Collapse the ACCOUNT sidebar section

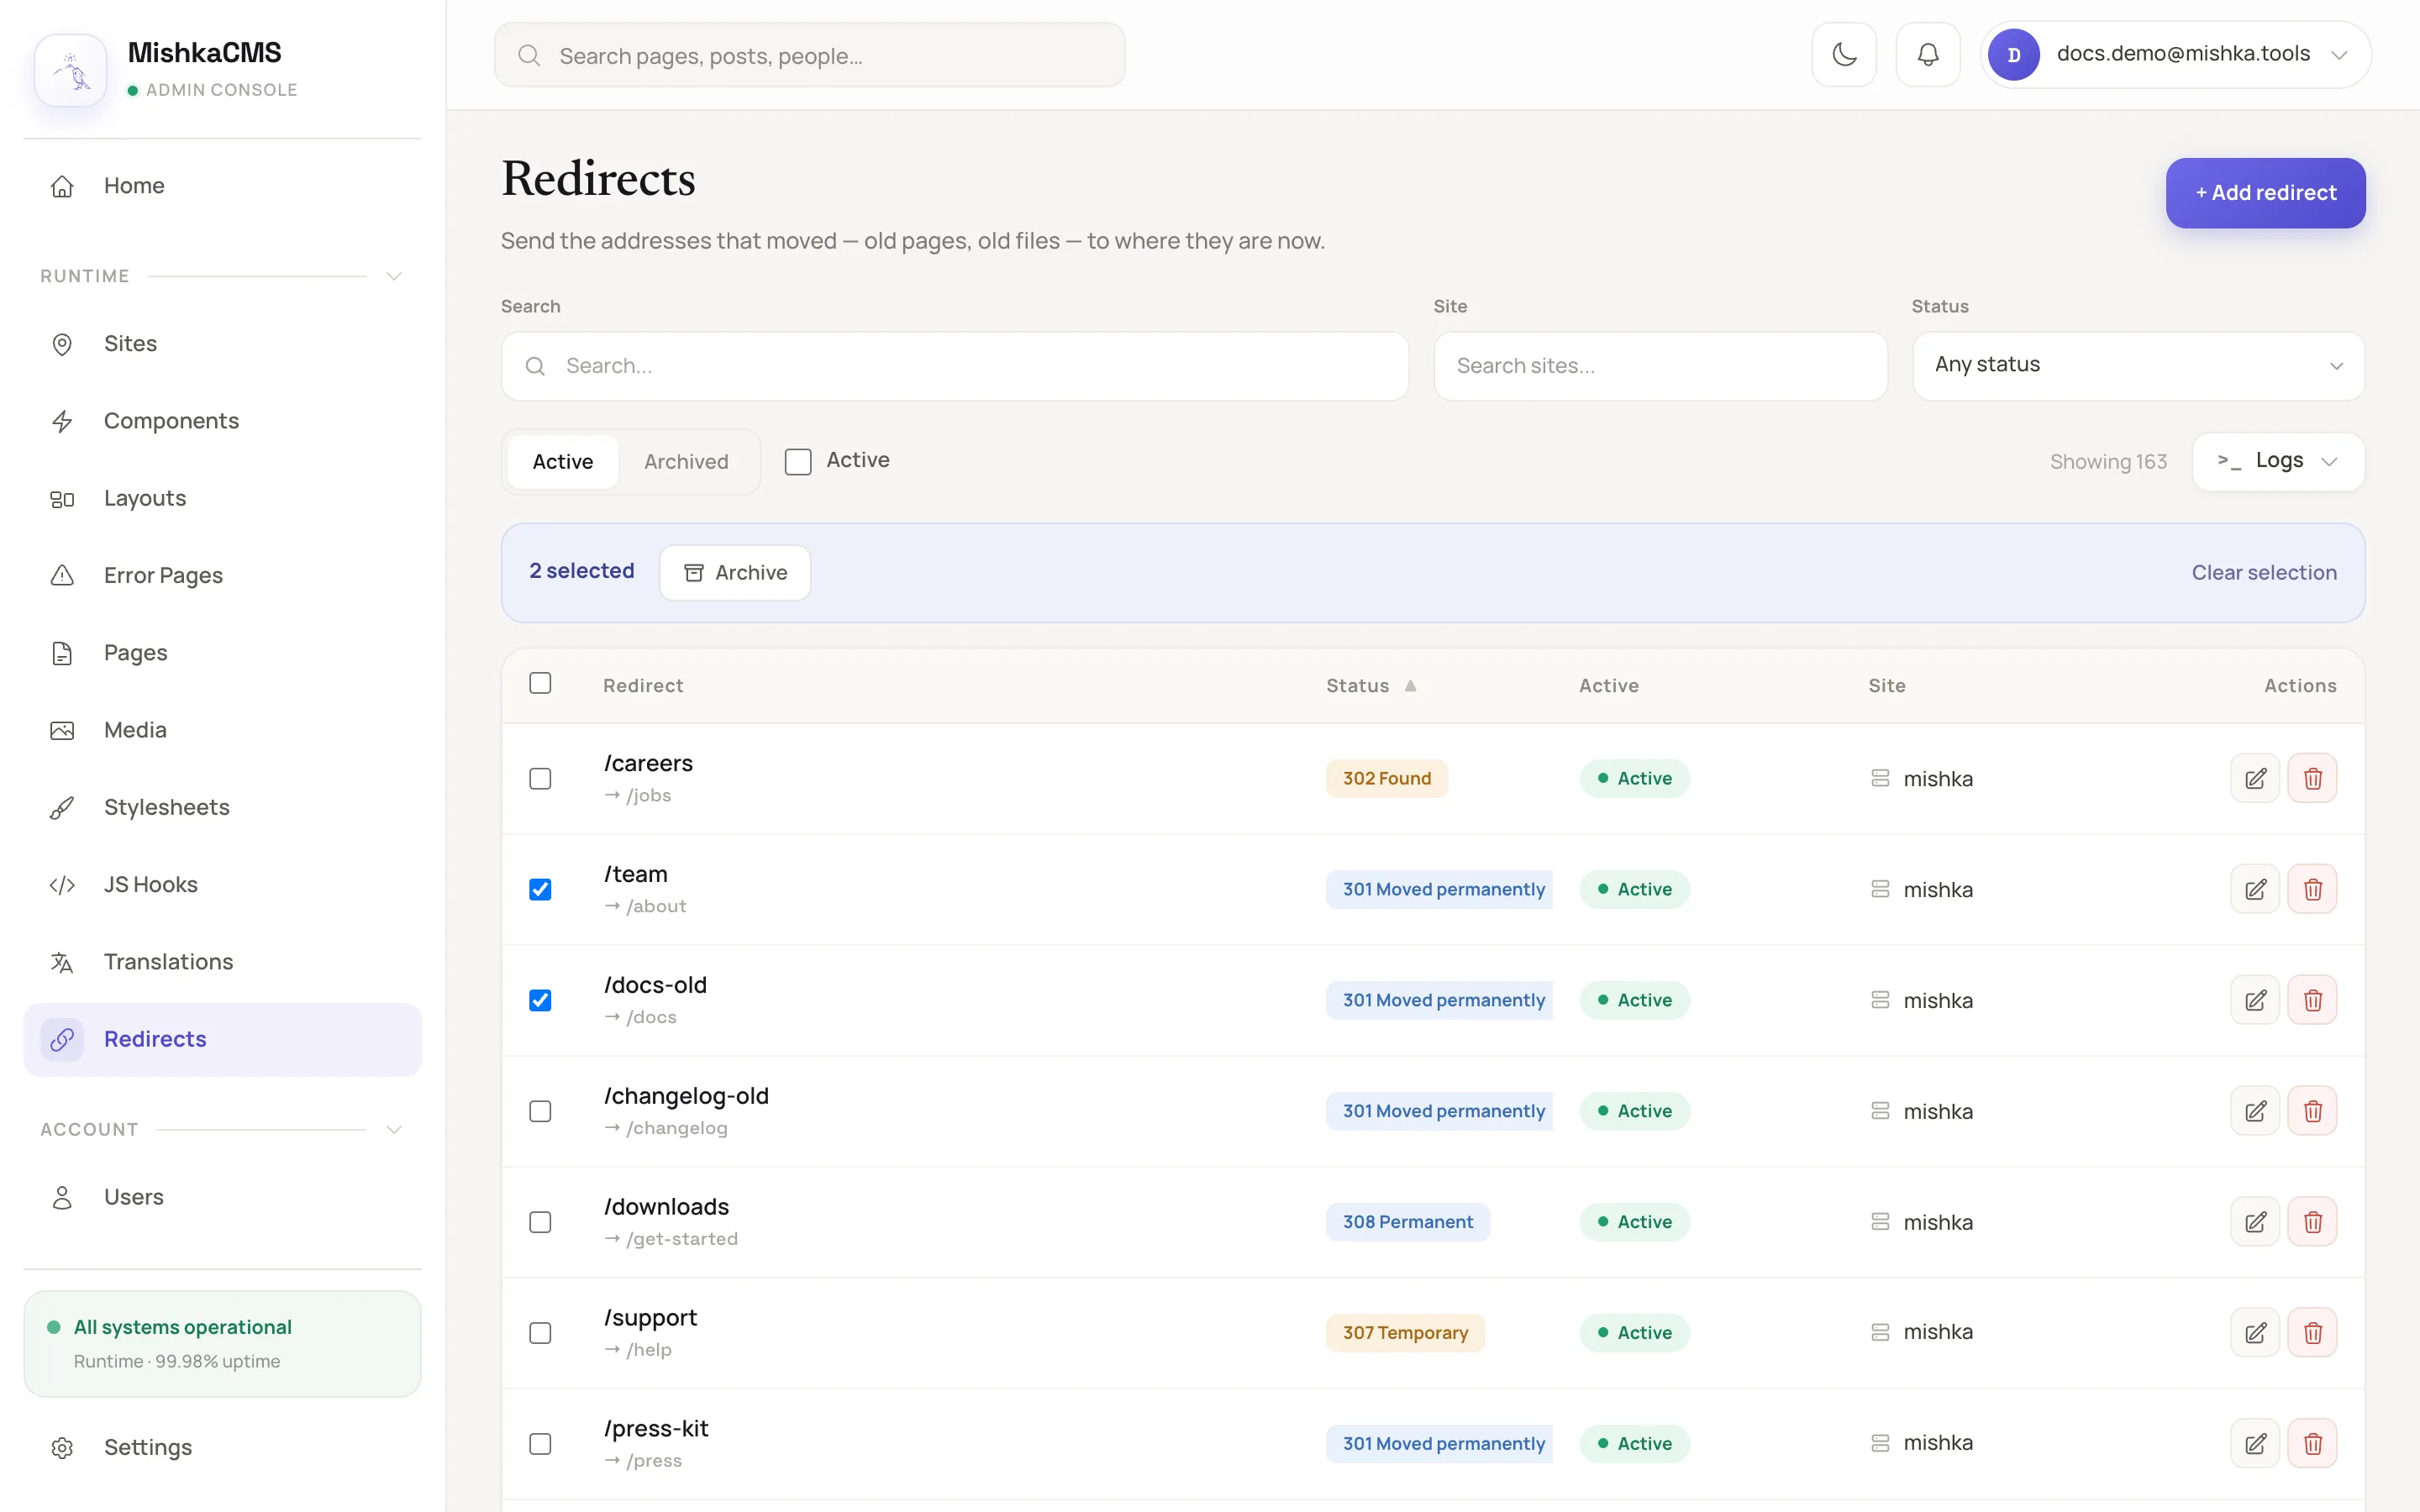coord(394,1129)
